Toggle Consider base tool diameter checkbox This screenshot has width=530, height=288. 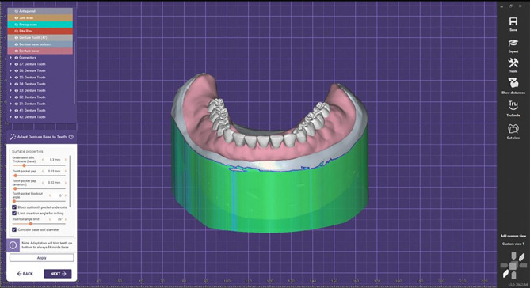(14, 229)
